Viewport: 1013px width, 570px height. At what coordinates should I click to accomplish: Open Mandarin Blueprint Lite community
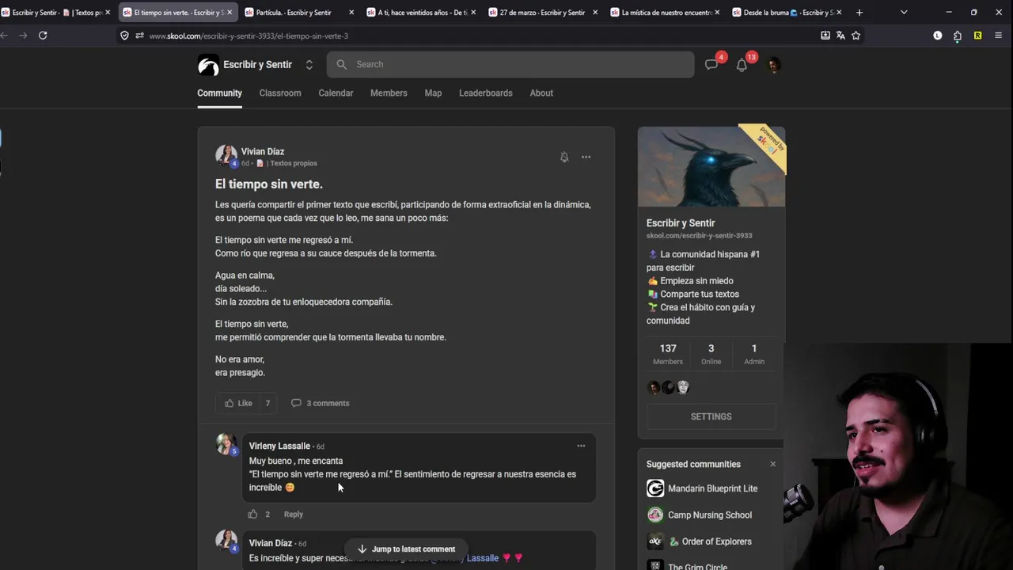(712, 488)
